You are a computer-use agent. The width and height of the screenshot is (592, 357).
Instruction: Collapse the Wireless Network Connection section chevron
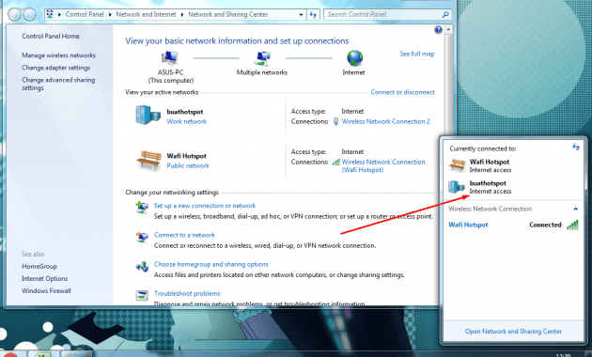pyautogui.click(x=575, y=209)
